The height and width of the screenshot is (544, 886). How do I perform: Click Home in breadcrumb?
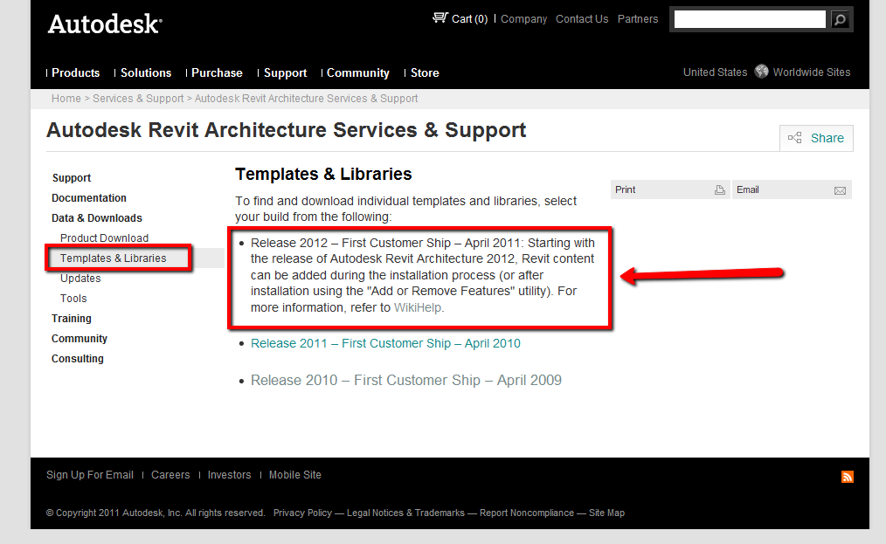pyautogui.click(x=66, y=99)
